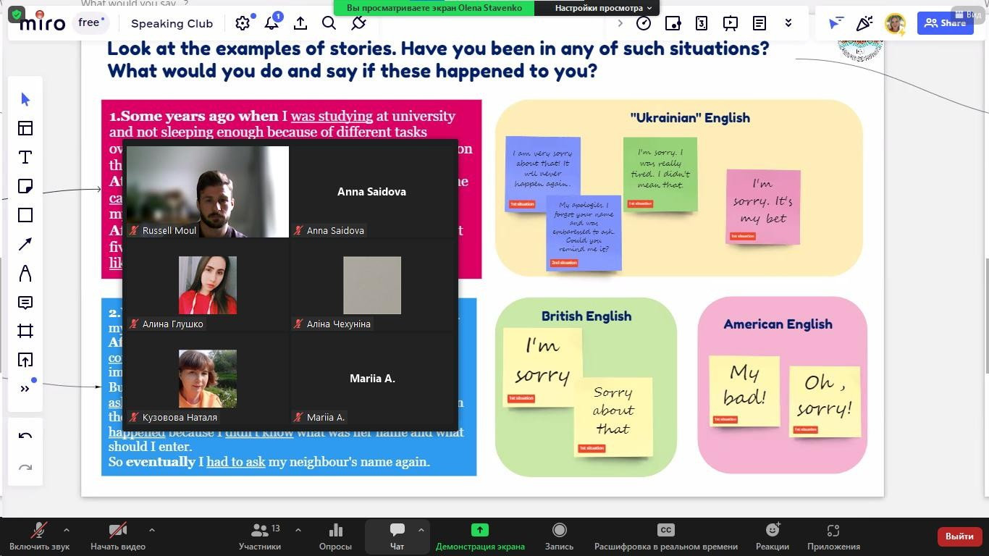Expand participants options arrow
The image size is (989, 556).
tap(298, 530)
